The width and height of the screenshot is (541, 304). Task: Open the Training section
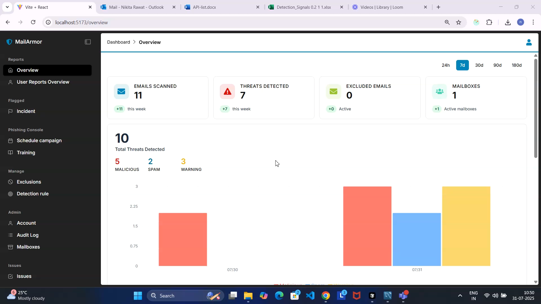26,152
